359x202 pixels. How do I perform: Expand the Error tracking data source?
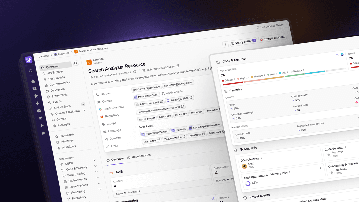tap(97, 172)
